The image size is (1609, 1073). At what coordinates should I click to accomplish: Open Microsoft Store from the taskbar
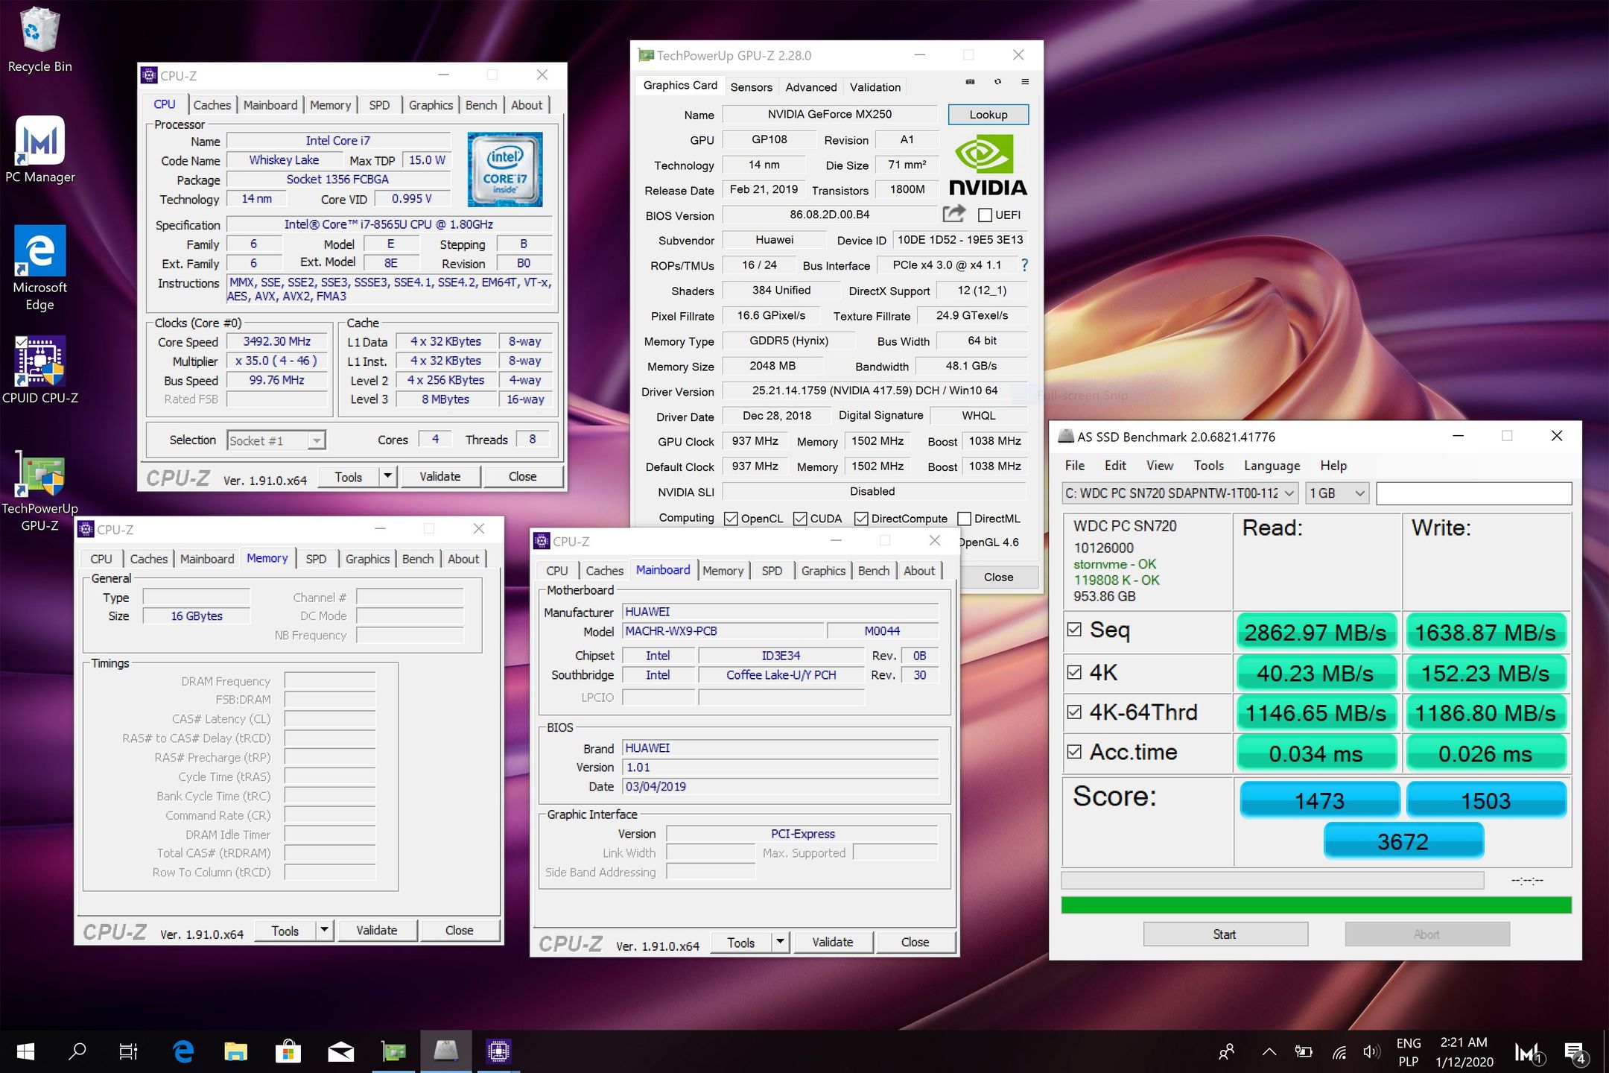click(x=288, y=1051)
